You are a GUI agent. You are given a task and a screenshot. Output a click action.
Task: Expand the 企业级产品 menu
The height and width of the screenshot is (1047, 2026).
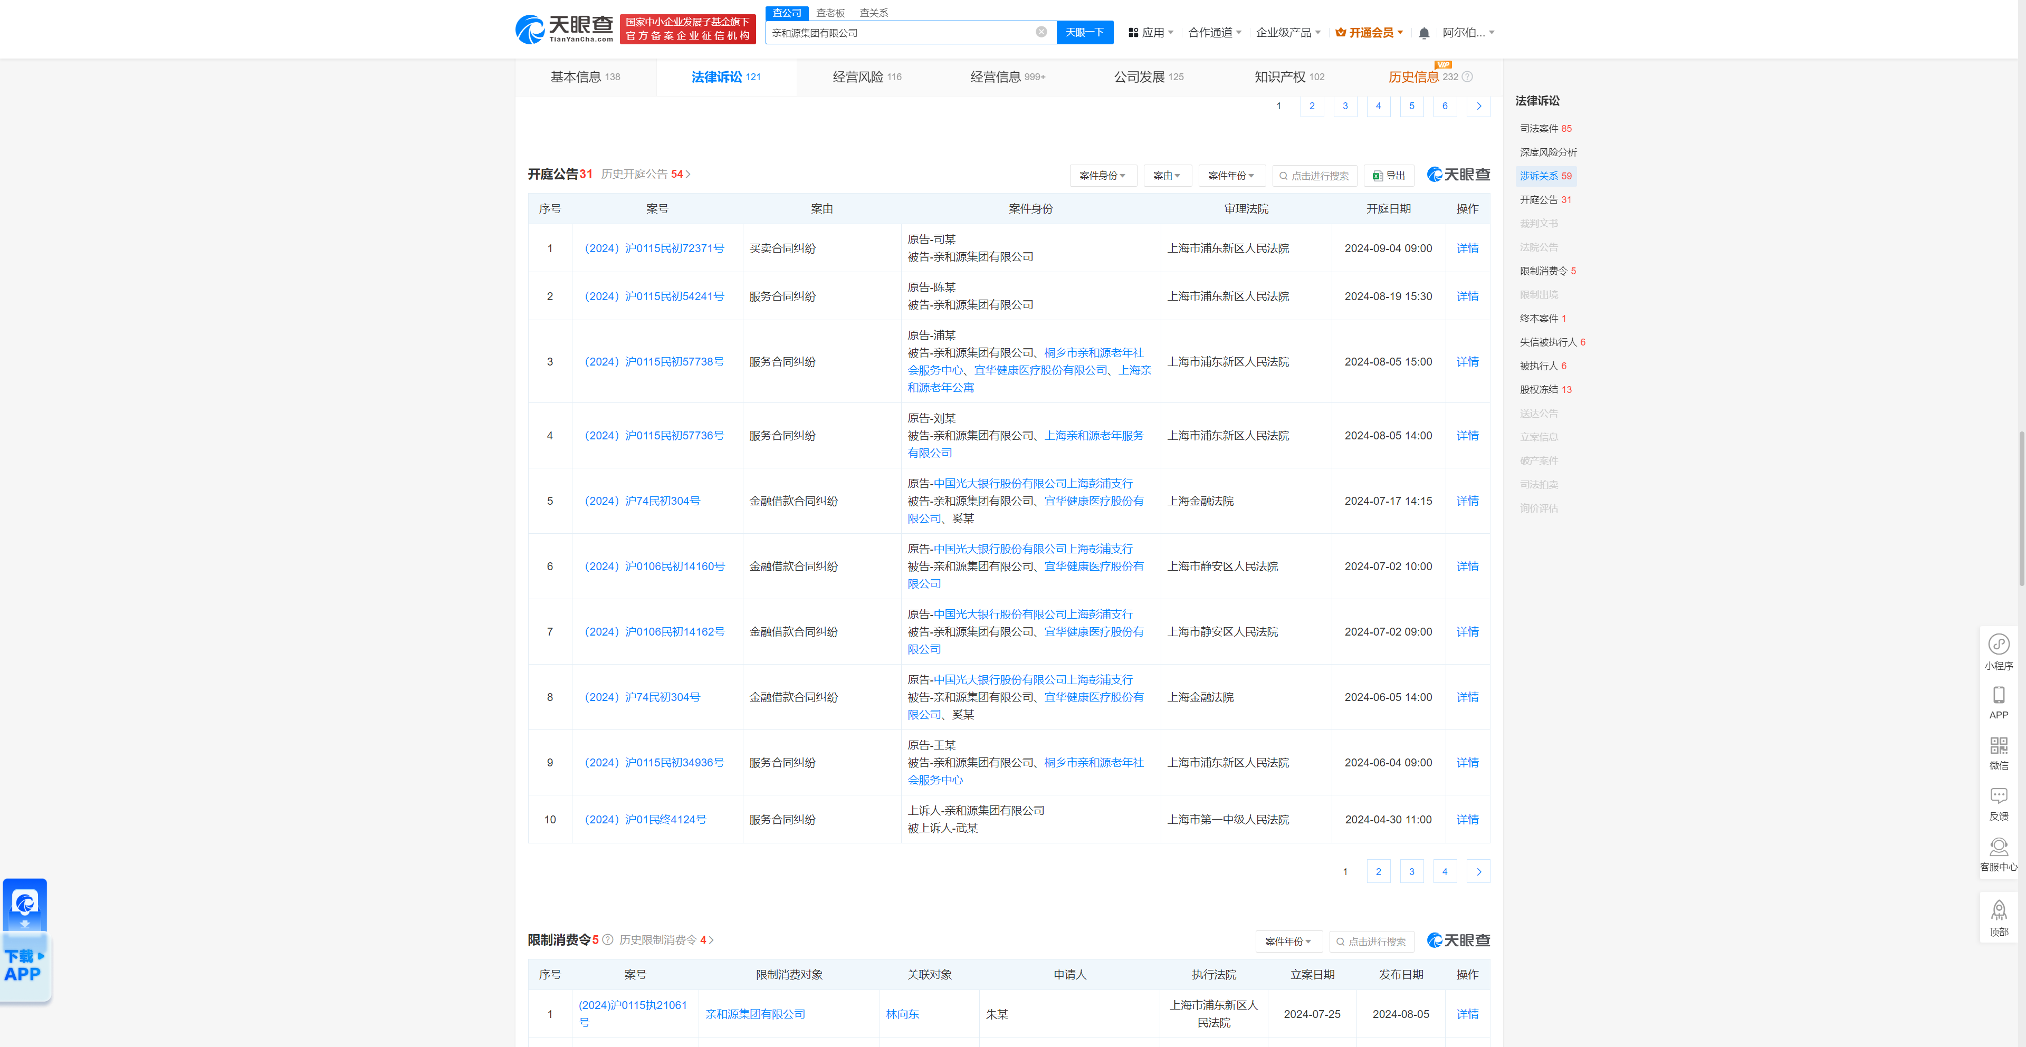pyautogui.click(x=1287, y=33)
